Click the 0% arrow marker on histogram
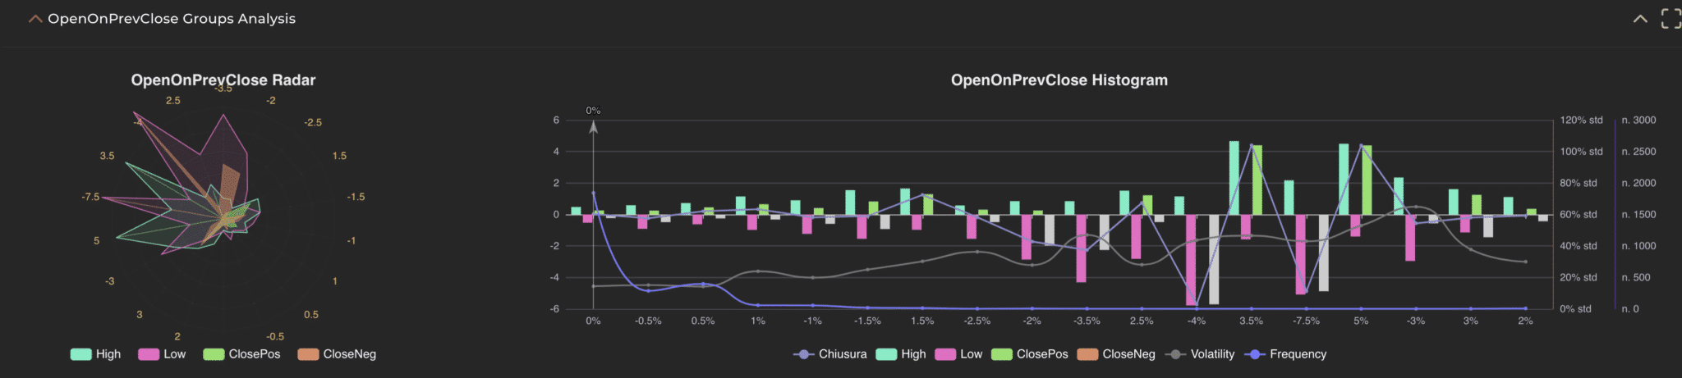This screenshot has height=378, width=1682. pos(593,127)
